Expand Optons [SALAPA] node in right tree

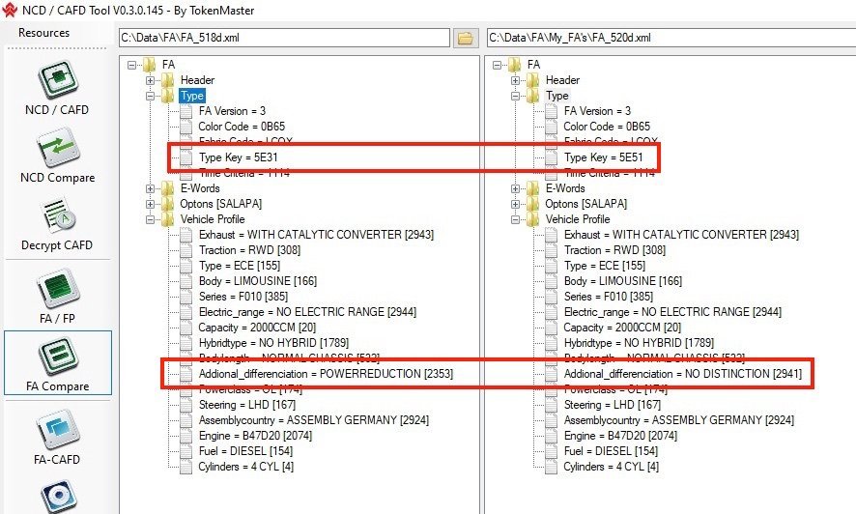516,204
